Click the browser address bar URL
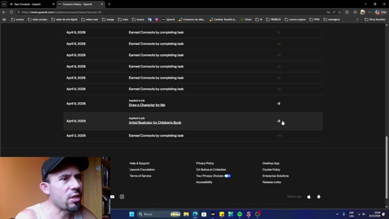Image resolution: width=389 pixels, height=219 pixels. point(61,12)
